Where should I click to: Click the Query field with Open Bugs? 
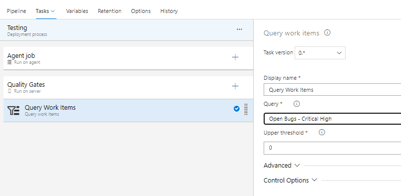point(332,119)
